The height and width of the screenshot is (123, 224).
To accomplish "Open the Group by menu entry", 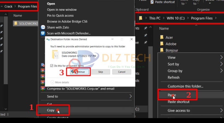I will click(x=175, y=71).
